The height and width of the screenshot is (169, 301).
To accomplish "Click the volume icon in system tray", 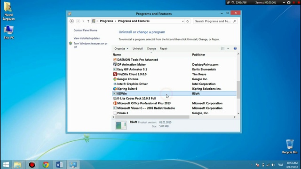I will tap(273, 165).
